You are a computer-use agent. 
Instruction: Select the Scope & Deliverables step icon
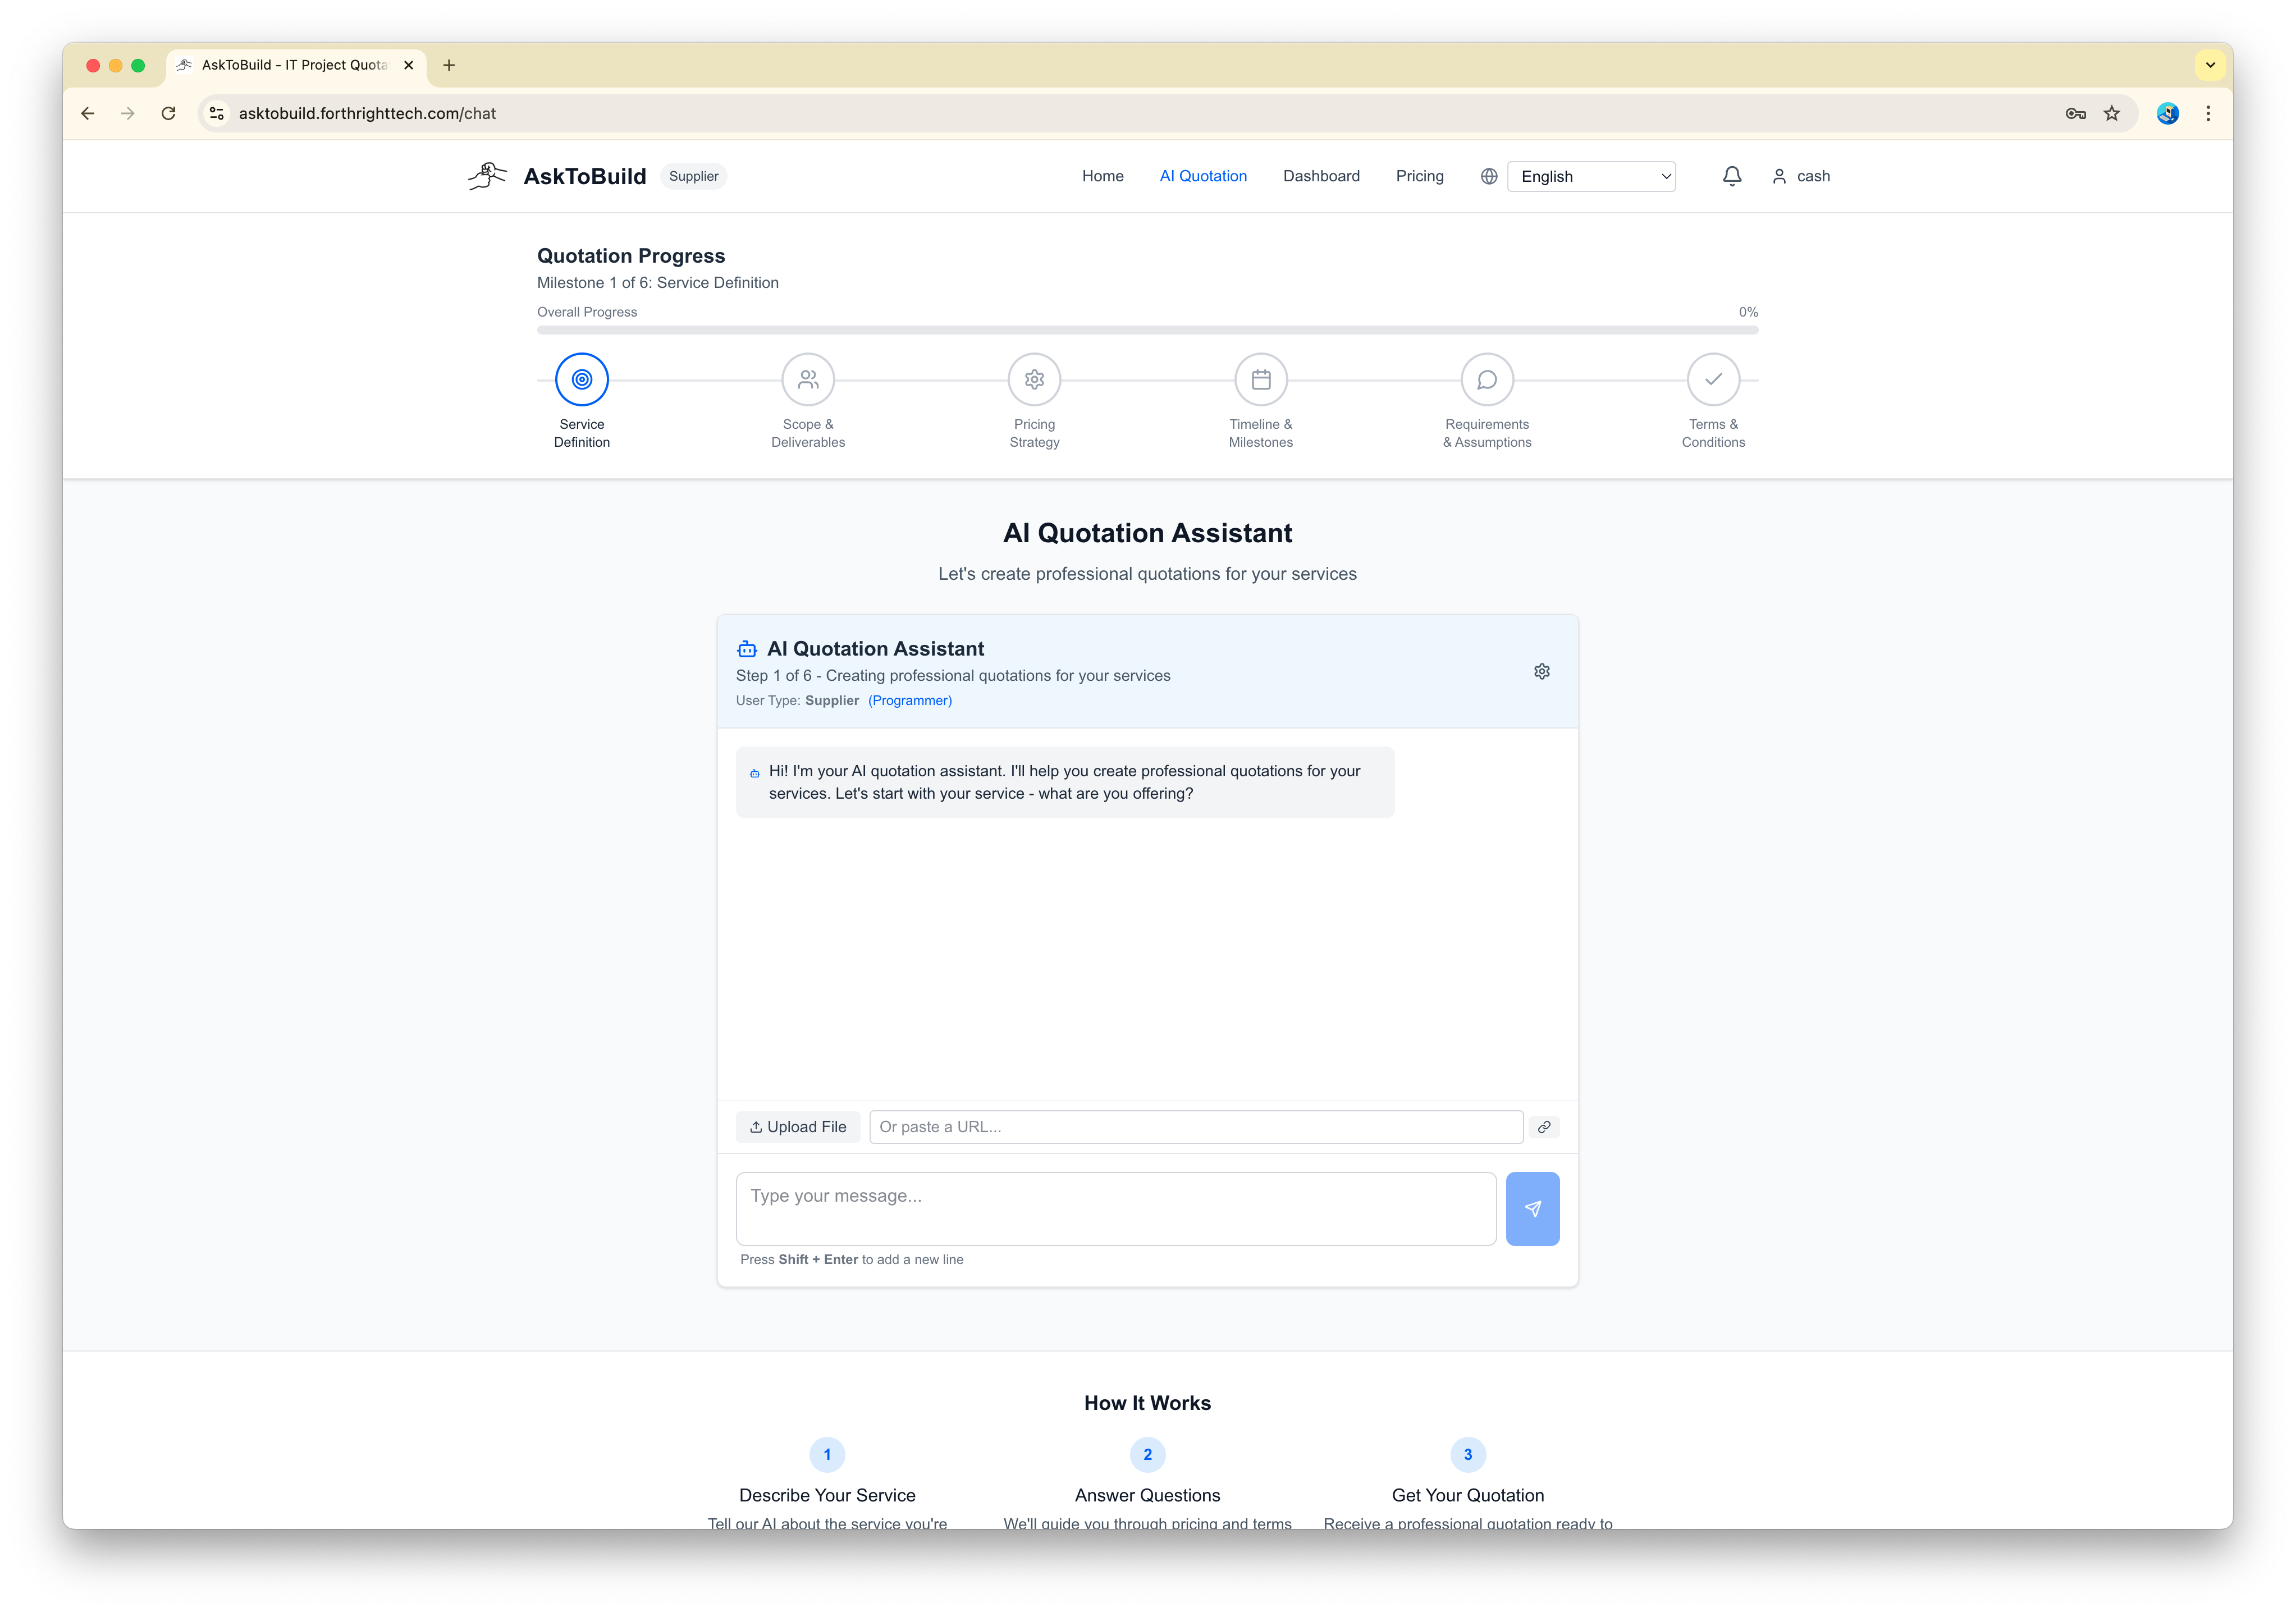[x=808, y=380]
